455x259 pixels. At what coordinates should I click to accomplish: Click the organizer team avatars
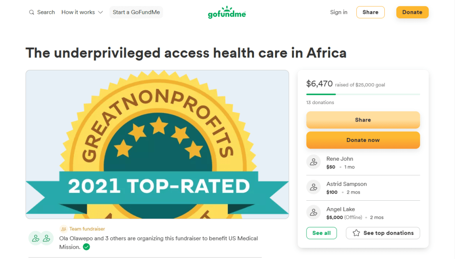(41, 238)
